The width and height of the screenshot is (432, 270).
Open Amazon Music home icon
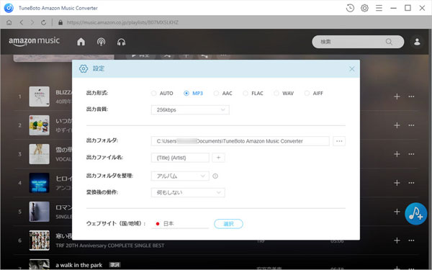tap(81, 42)
